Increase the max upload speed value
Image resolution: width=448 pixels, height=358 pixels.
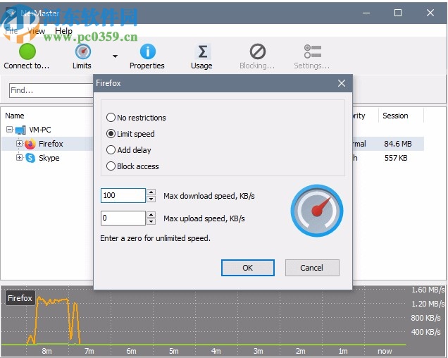point(151,214)
